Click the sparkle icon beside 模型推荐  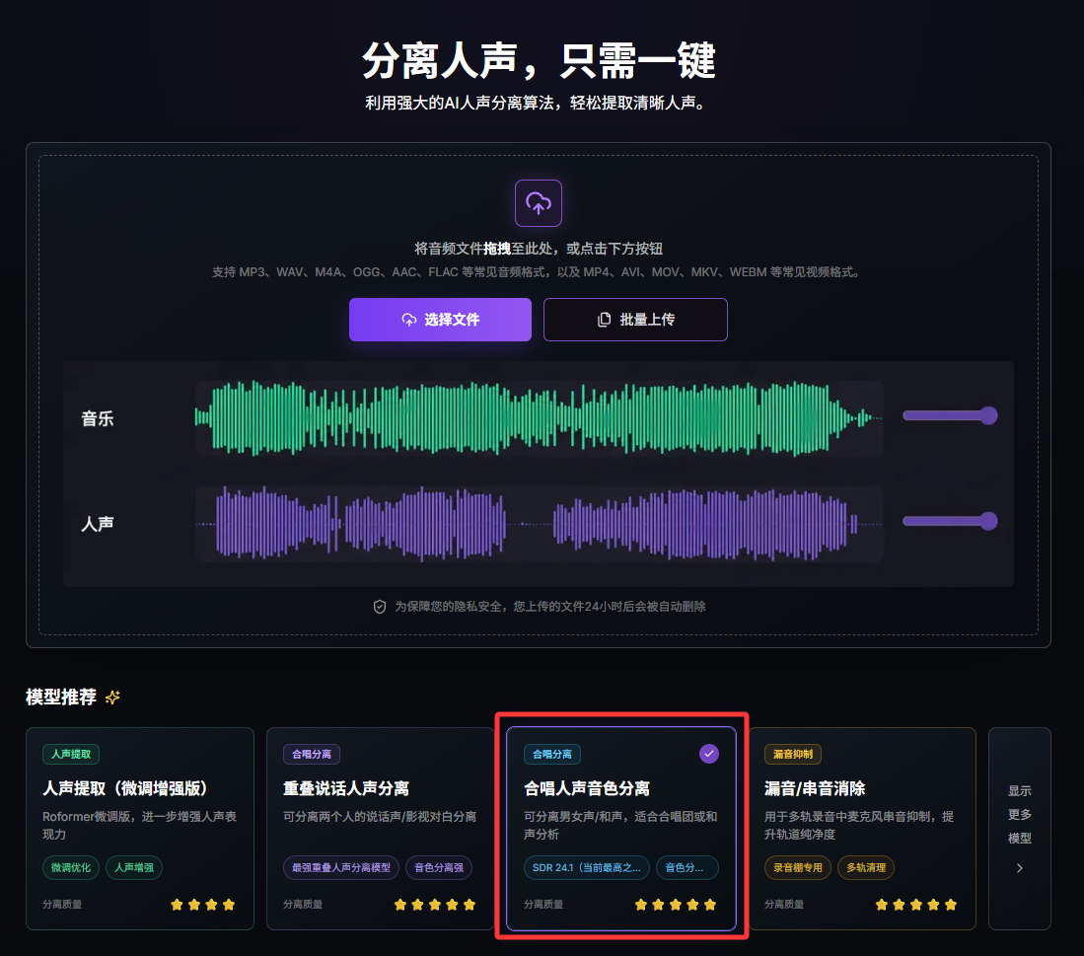(x=112, y=698)
